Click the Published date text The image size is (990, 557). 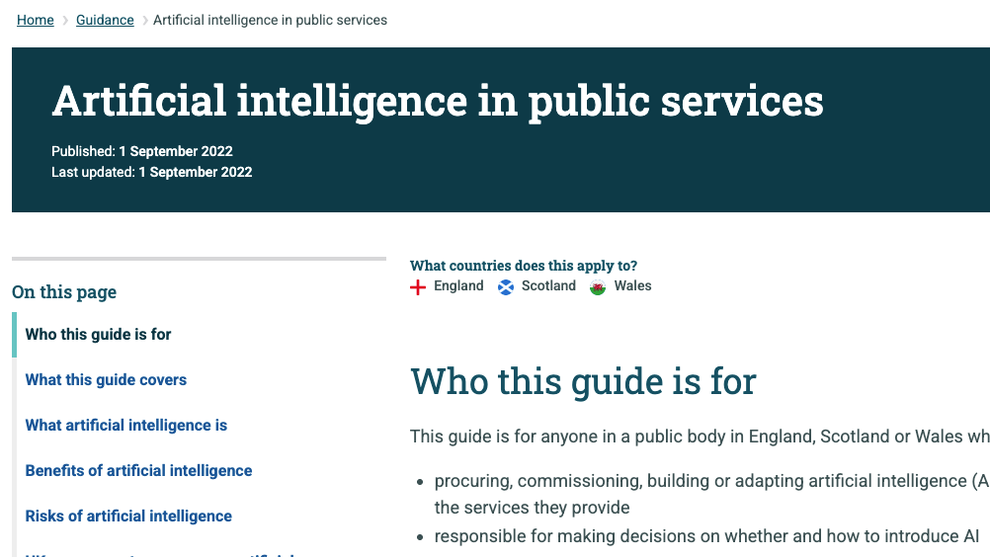coord(142,151)
